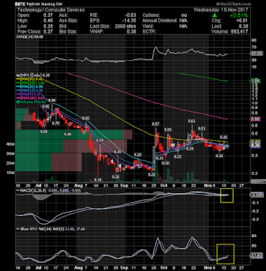Click the Ask Size label
266x271 pixels.
point(68,21)
